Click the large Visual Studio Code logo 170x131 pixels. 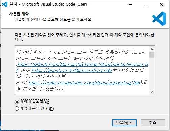click(159, 19)
